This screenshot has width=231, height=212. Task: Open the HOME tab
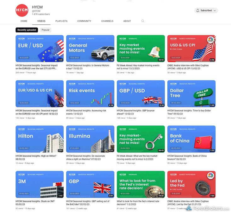pyautogui.click(x=24, y=21)
